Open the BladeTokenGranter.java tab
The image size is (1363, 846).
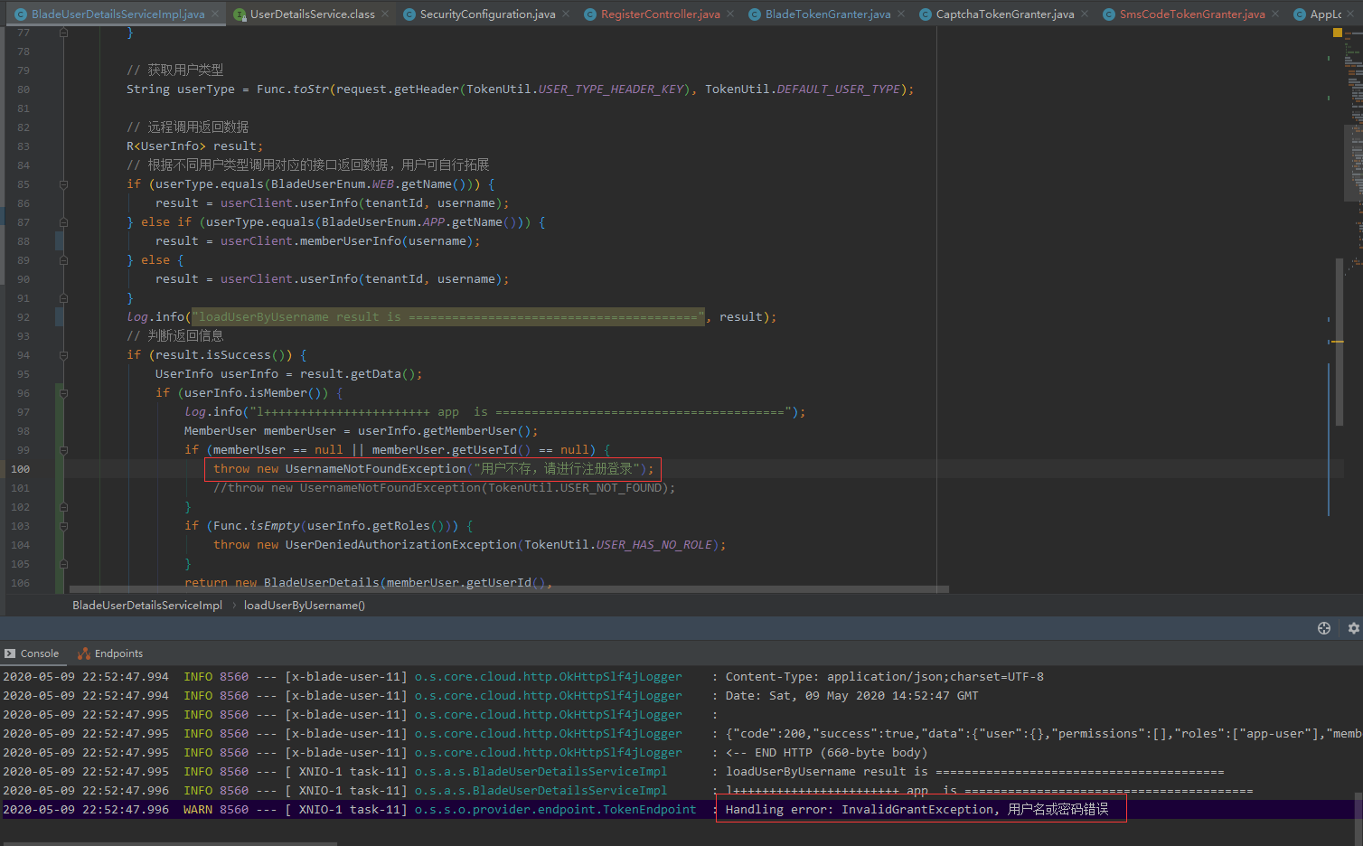point(828,14)
